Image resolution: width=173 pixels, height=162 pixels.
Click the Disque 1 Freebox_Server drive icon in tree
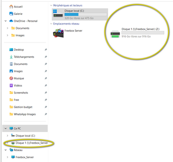click(13, 143)
